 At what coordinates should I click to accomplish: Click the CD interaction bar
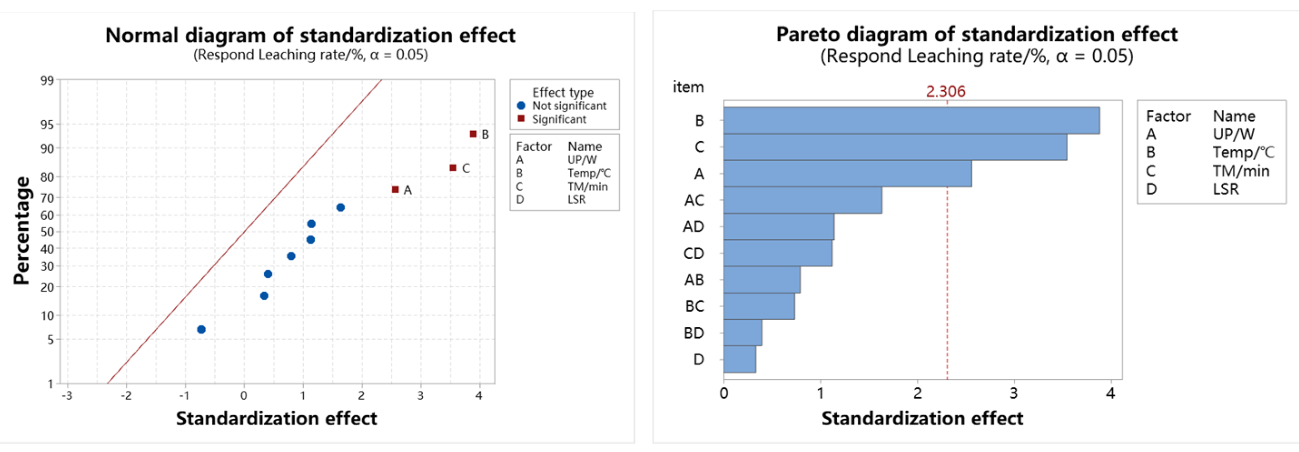[778, 253]
